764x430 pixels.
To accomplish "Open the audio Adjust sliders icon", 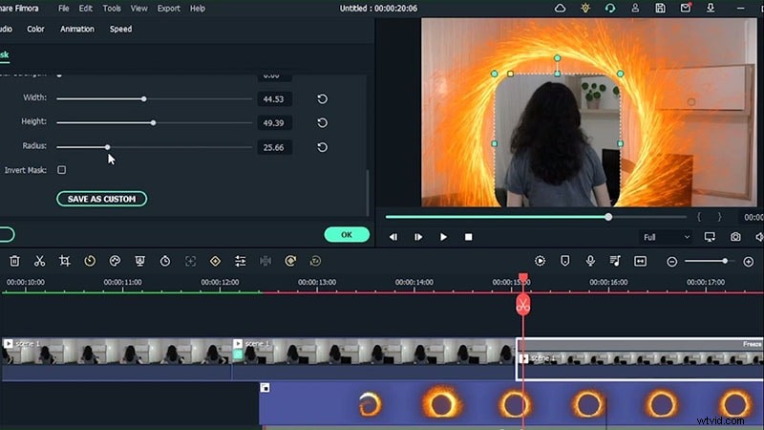I will point(241,261).
